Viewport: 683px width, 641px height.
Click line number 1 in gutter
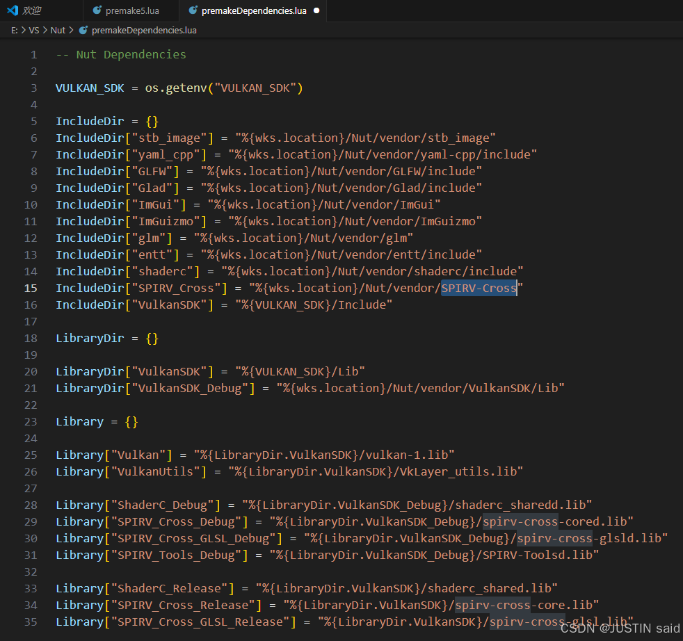click(33, 54)
